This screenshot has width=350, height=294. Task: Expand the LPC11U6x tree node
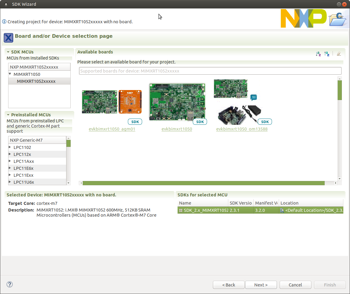coord(10,182)
